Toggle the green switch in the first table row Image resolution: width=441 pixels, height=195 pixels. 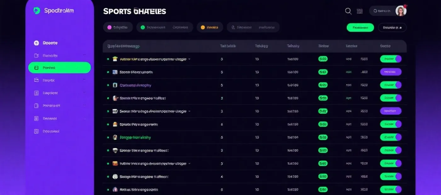391,59
